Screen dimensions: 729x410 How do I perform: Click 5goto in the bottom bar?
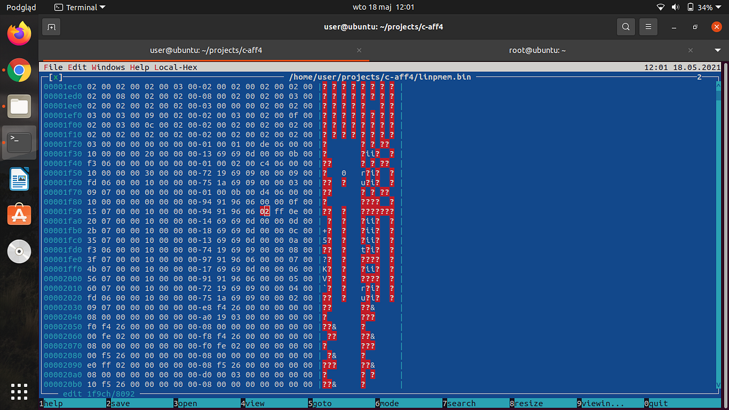320,403
